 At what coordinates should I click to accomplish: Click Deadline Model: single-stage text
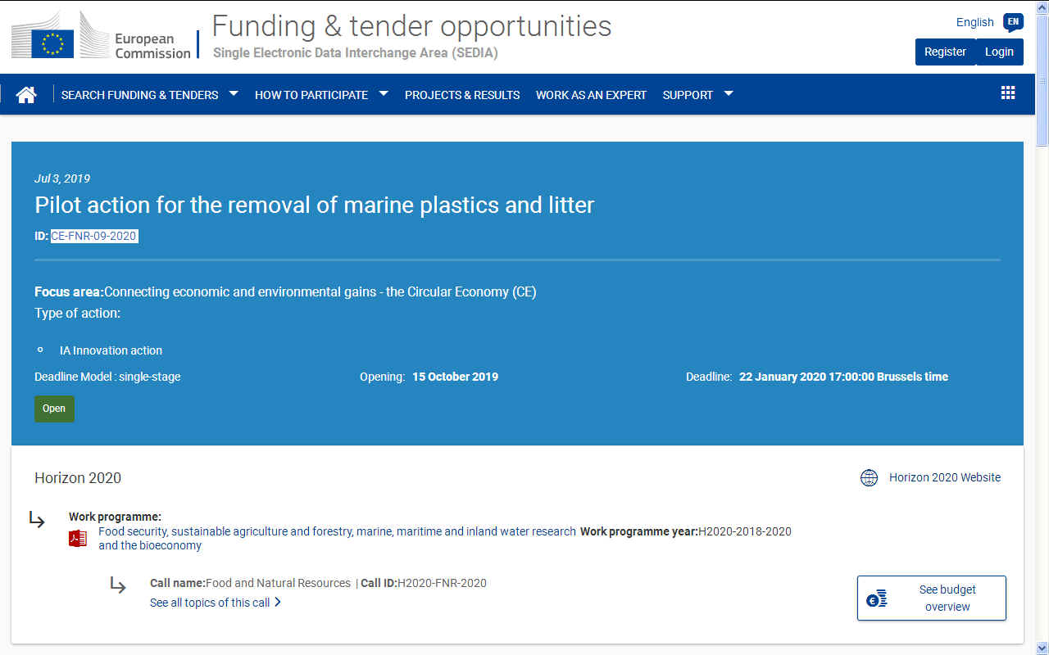click(107, 377)
